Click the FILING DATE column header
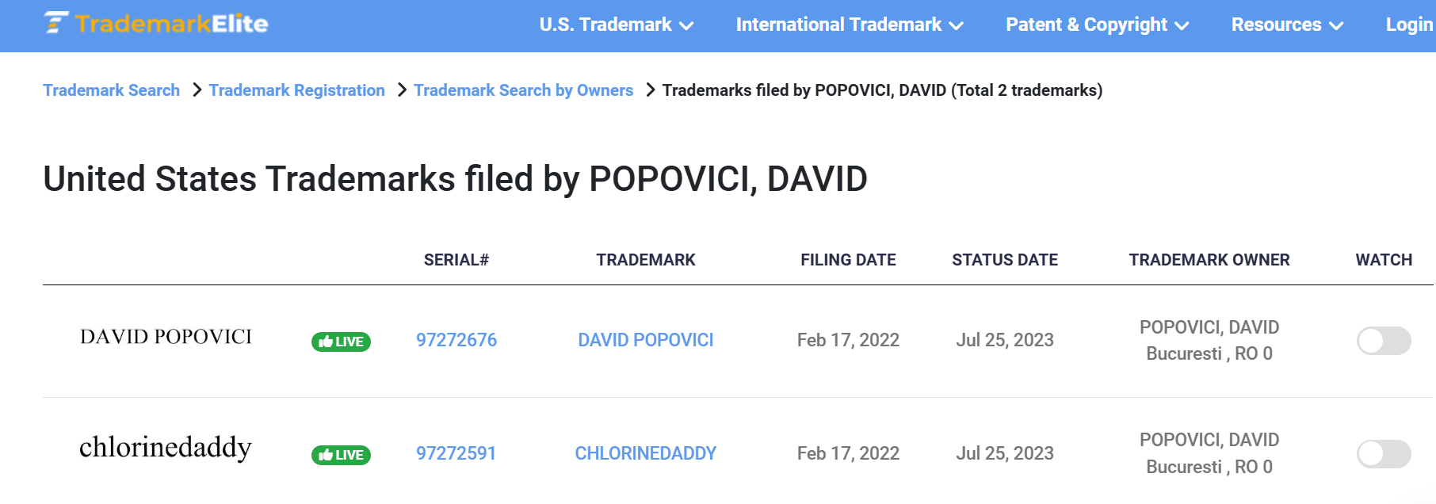The height and width of the screenshot is (504, 1436). pos(848,260)
